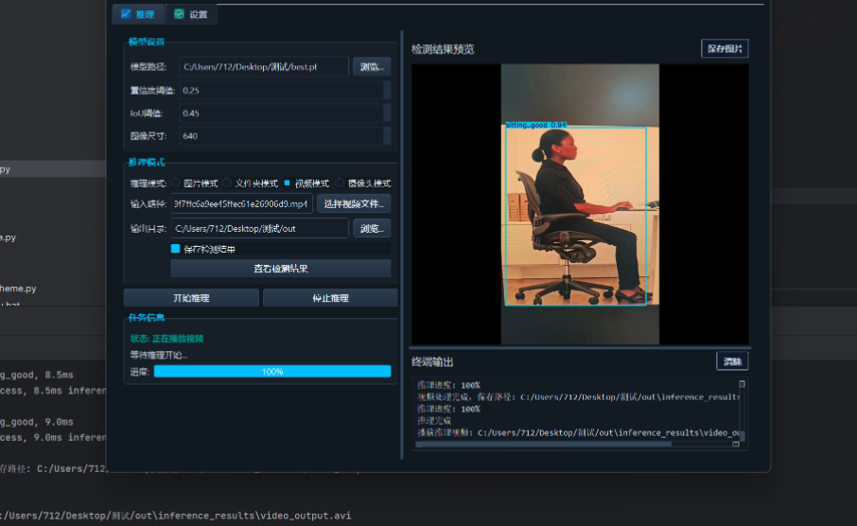Click "g_good, 9.0ms" line in background console
The width and height of the screenshot is (857, 526).
click(37, 422)
